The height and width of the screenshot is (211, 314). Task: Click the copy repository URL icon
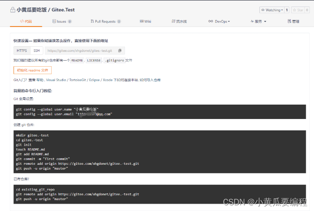click(120, 51)
